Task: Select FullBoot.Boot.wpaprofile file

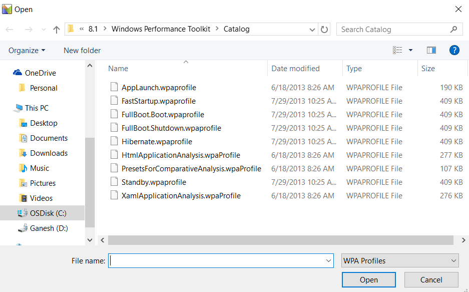Action: [x=163, y=114]
